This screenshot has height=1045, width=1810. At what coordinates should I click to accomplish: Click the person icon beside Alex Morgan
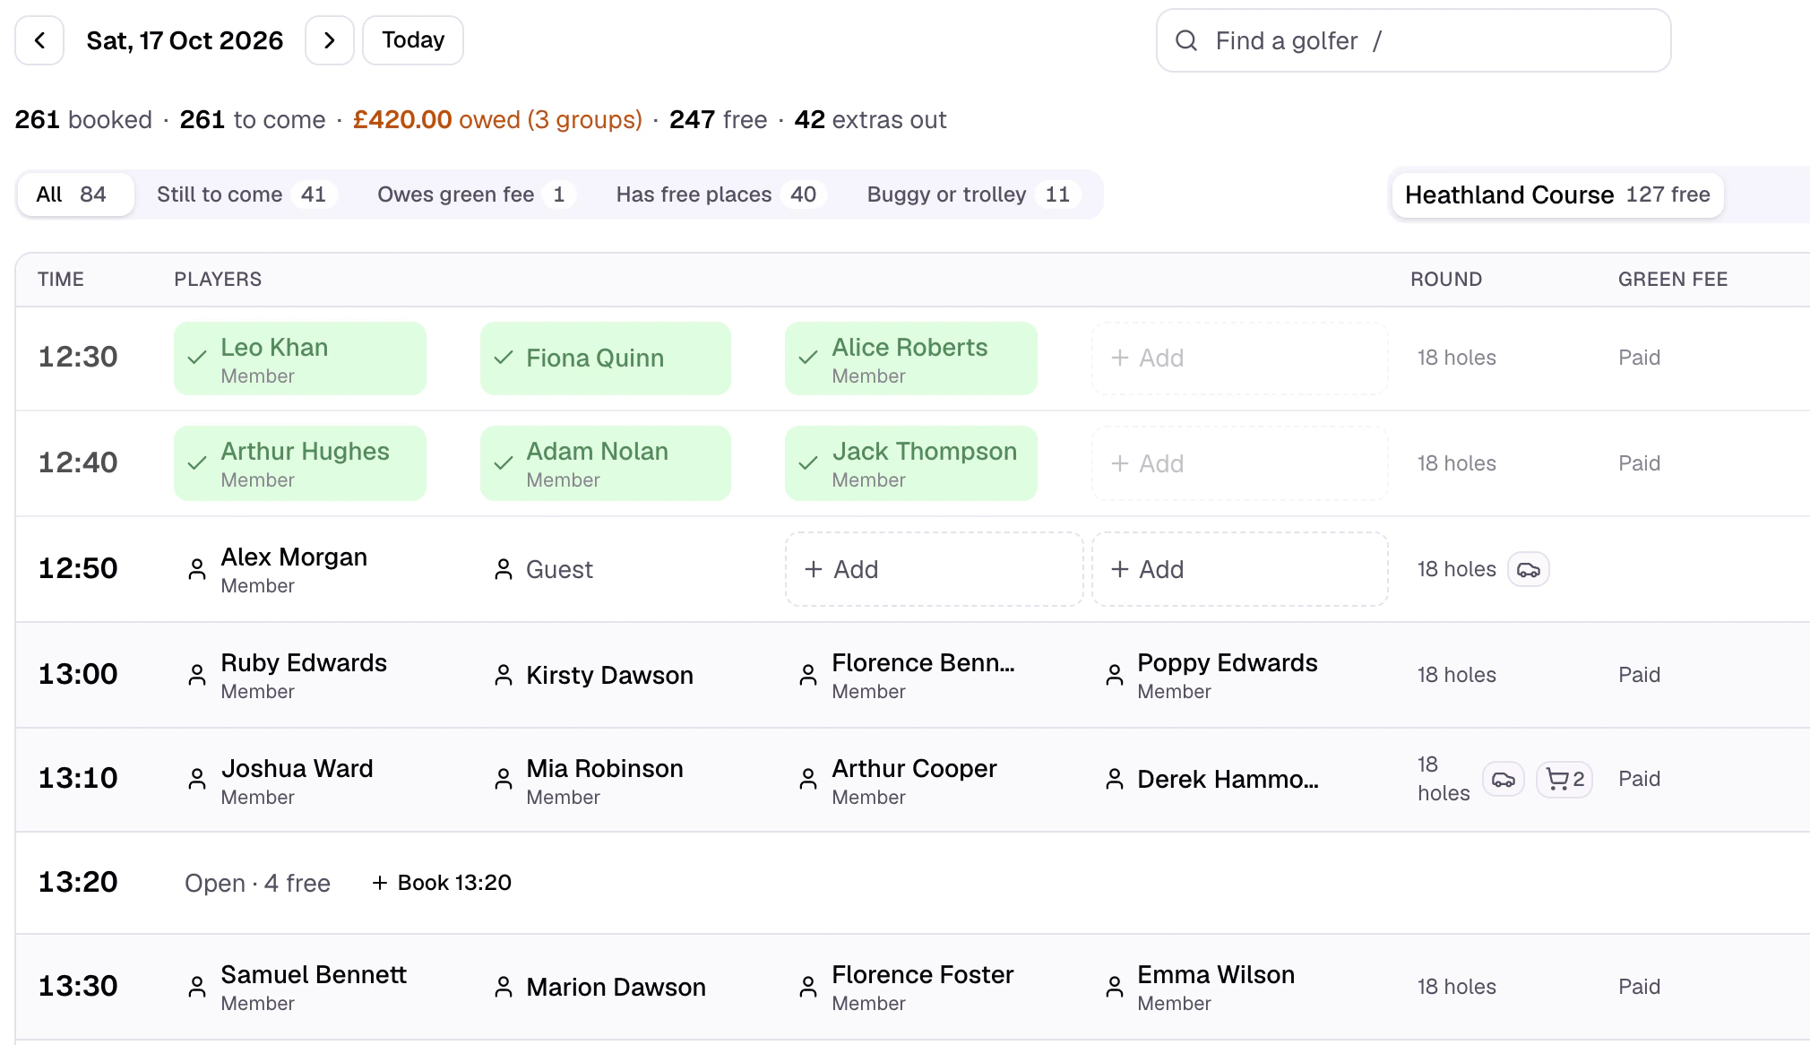[x=197, y=570]
